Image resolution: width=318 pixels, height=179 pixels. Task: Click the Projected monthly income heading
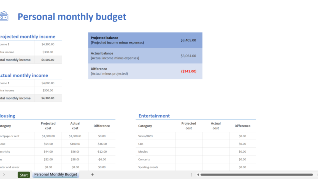click(x=27, y=36)
